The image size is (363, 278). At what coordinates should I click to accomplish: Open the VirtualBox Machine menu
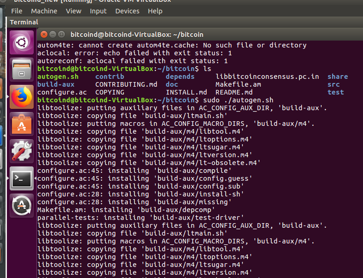pos(44,11)
